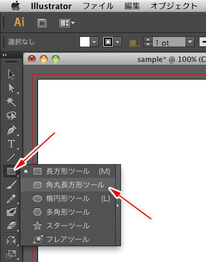
Task: Select the Magic Wand tool
Action: [11, 102]
